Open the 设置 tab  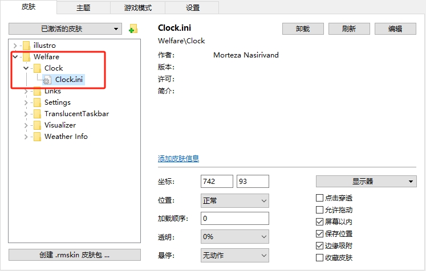click(193, 8)
